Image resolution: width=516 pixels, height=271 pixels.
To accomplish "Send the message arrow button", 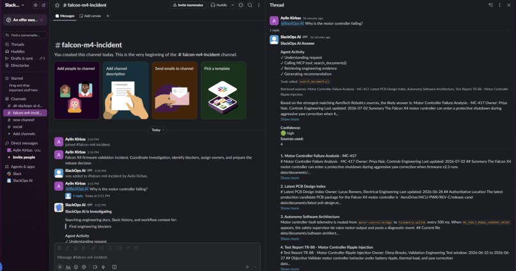I will 248,267.
